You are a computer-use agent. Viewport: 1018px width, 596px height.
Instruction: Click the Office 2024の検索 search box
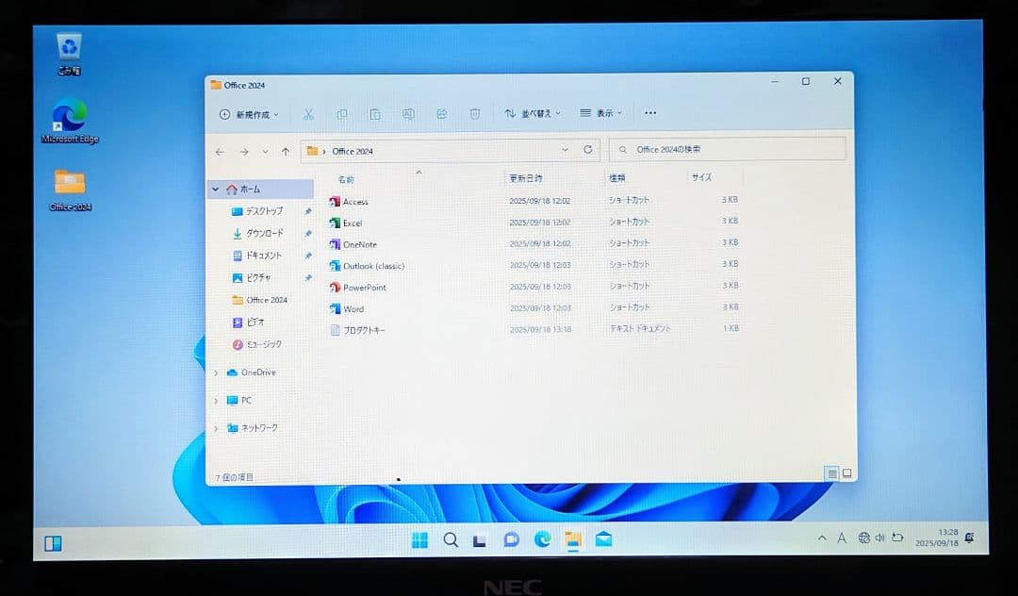pyautogui.click(x=728, y=149)
